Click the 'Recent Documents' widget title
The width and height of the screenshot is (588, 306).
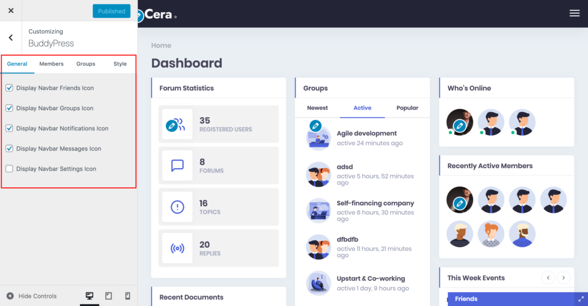coord(191,297)
